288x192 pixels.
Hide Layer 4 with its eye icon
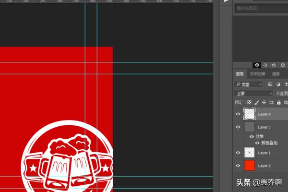coord(238,114)
